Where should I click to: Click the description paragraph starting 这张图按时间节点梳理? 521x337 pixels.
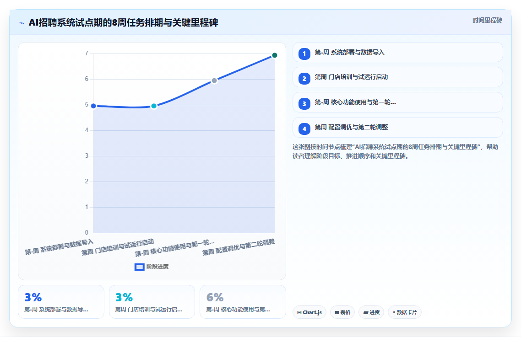coord(396,151)
